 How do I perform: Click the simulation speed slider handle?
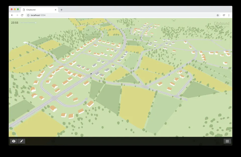coord(36,23)
